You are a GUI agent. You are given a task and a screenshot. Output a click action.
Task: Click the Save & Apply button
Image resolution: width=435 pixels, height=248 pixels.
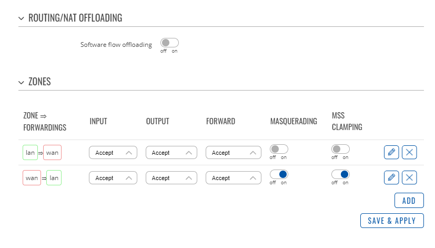(x=392, y=221)
